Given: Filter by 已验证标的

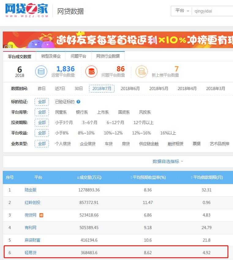Looking at the screenshot, I should [x=65, y=102].
